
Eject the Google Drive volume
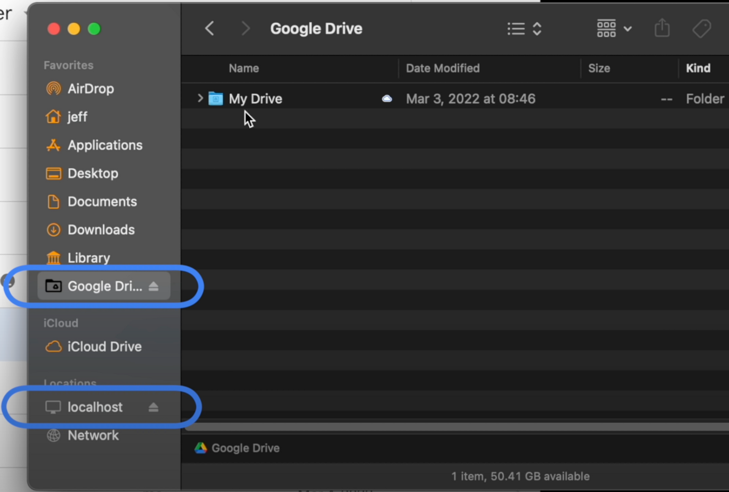[x=153, y=286]
